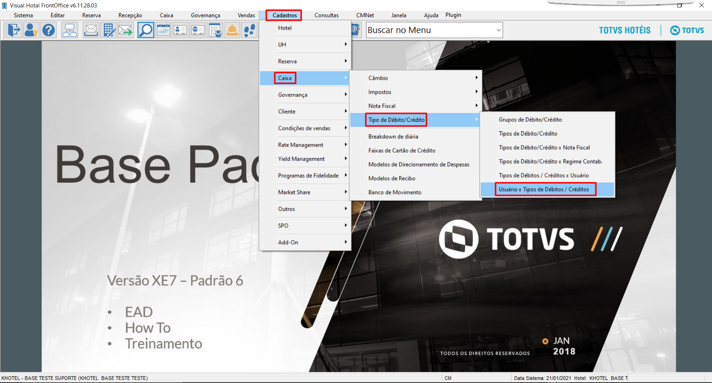Click the Cadastros menu

click(285, 15)
